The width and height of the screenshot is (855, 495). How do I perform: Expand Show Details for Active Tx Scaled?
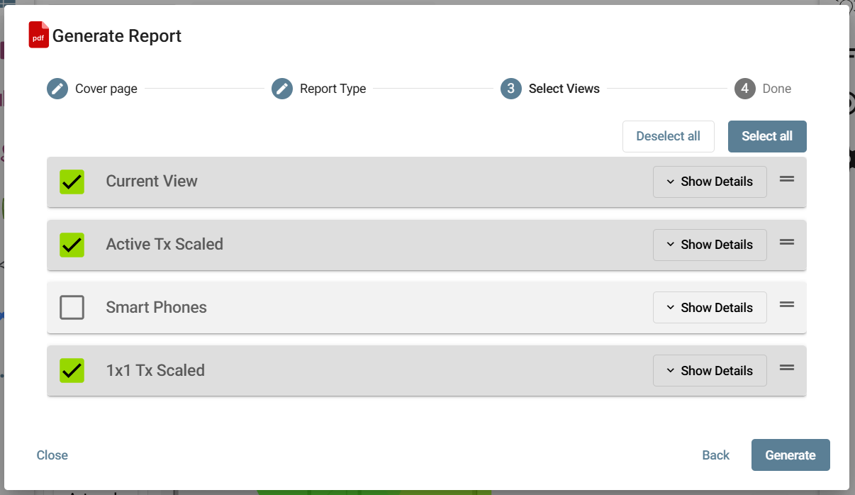[x=710, y=245]
